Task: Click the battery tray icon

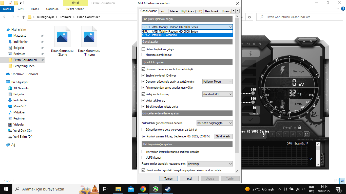Action: tap(292, 189)
